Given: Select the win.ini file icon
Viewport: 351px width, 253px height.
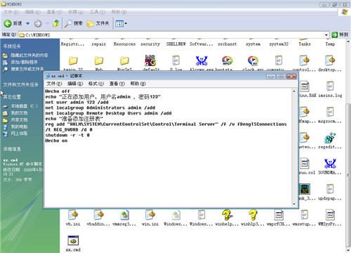Looking at the screenshot, I should (150, 215).
